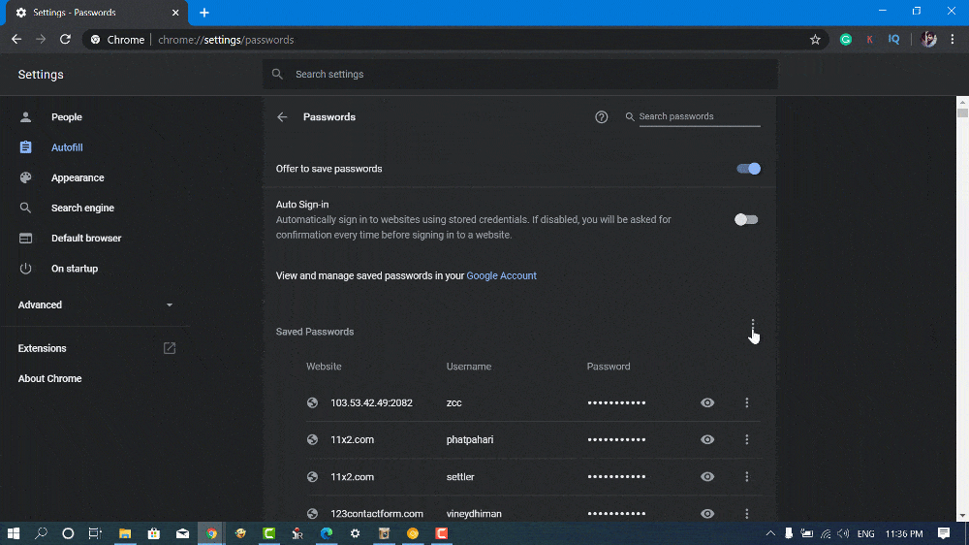The width and height of the screenshot is (969, 545).
Task: Show password for vineydhiman
Action: (707, 513)
